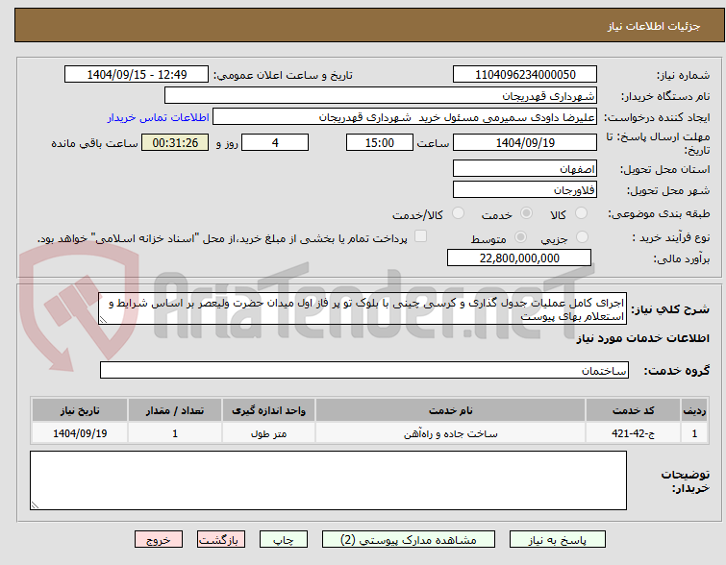Click the گروه خدمت field ساختمان
The image size is (726, 565).
pos(364,370)
